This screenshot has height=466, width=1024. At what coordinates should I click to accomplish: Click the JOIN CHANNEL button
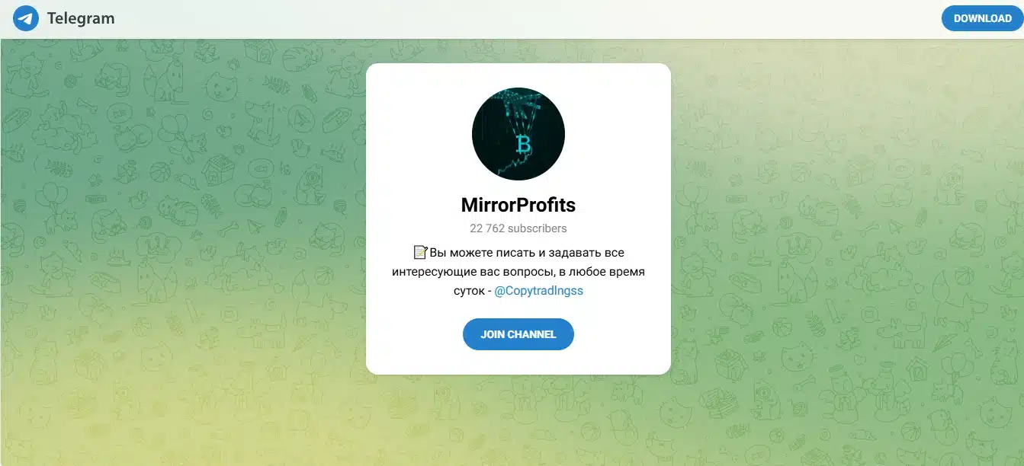tap(518, 334)
